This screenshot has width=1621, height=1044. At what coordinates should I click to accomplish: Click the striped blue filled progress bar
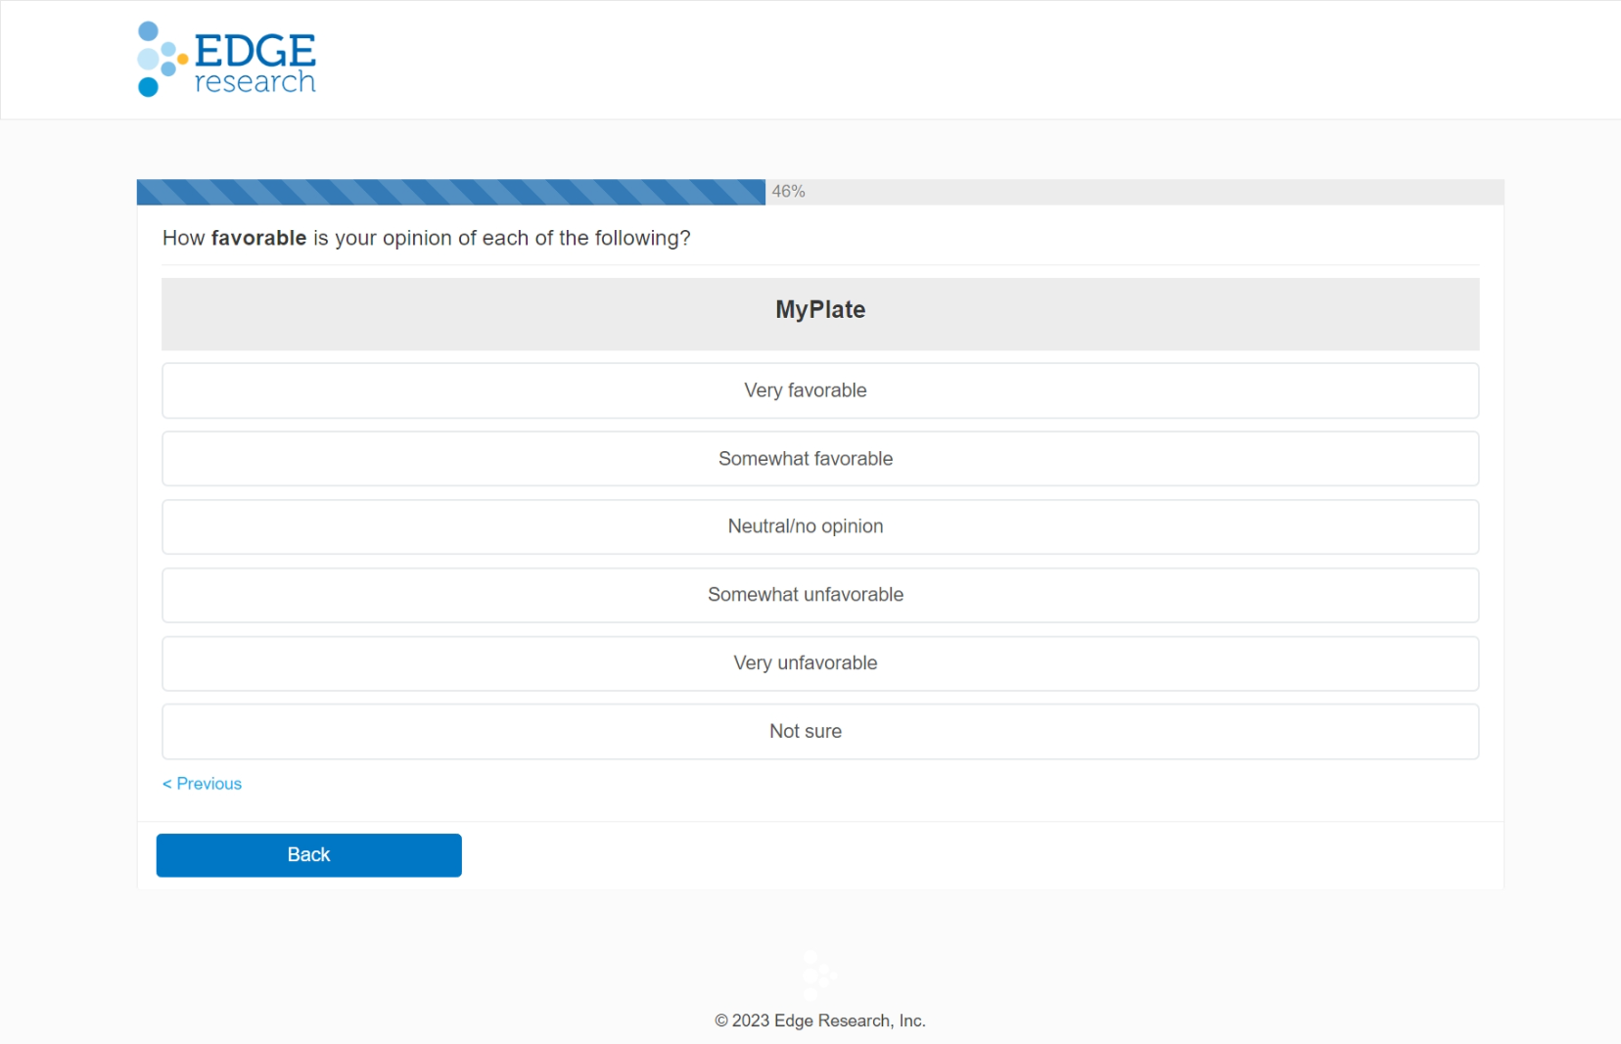[x=450, y=192]
